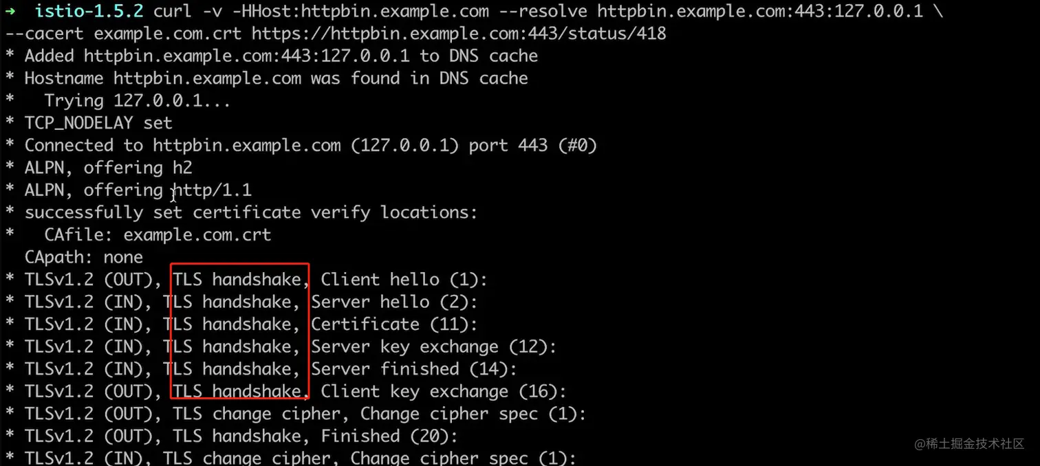Viewport: 1040px width, 466px height.
Task: Click the green prompt arrow
Action: click(10, 11)
